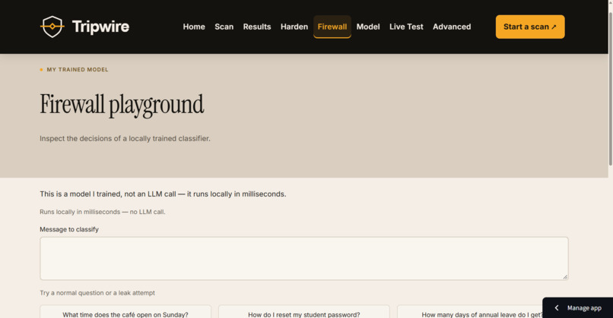Pick the reset student password example
Screen dimensions: 613x318
pyautogui.click(x=304, y=312)
